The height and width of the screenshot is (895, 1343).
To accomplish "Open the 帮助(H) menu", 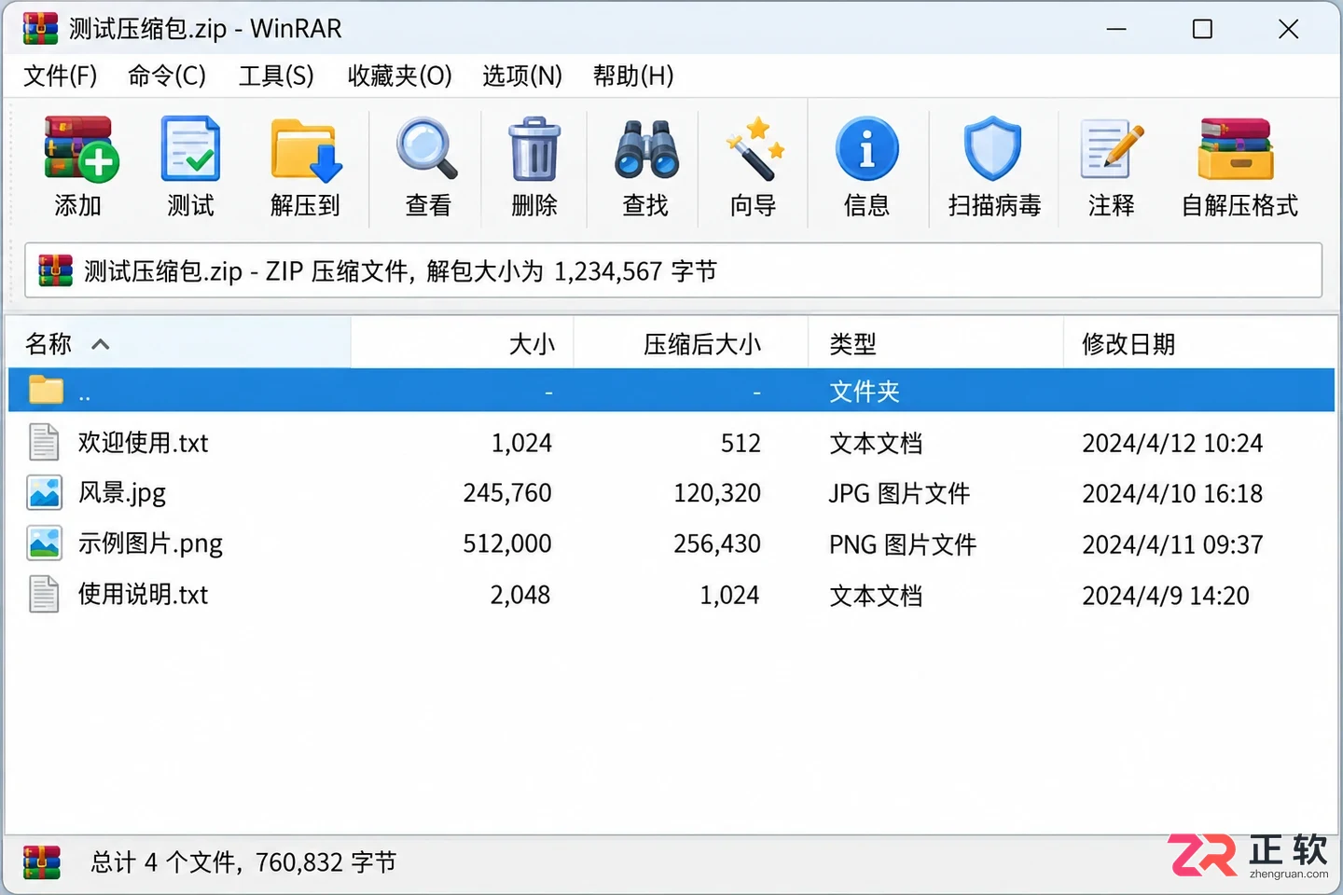I will (x=633, y=76).
